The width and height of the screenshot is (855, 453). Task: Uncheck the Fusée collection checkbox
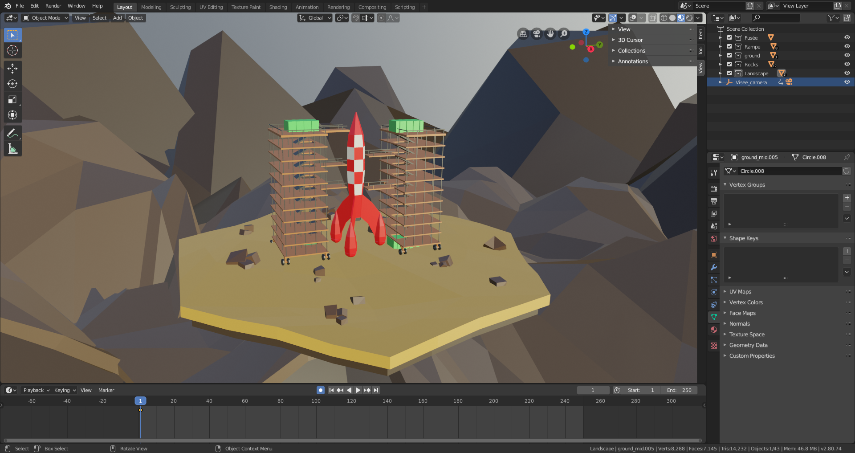(x=729, y=37)
